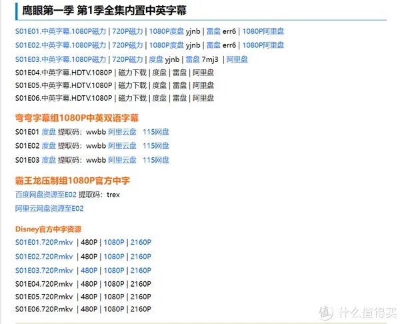Open S01E03 中英字幕 1080P磁力 link

pos(61,59)
